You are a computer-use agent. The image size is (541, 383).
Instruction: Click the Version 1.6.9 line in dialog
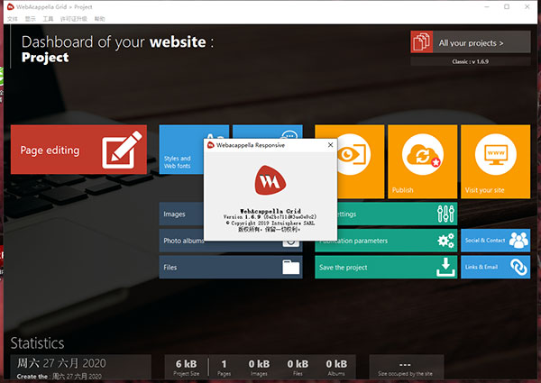[x=270, y=217]
